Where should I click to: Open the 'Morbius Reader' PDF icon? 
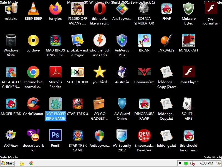(x=55, y=72)
